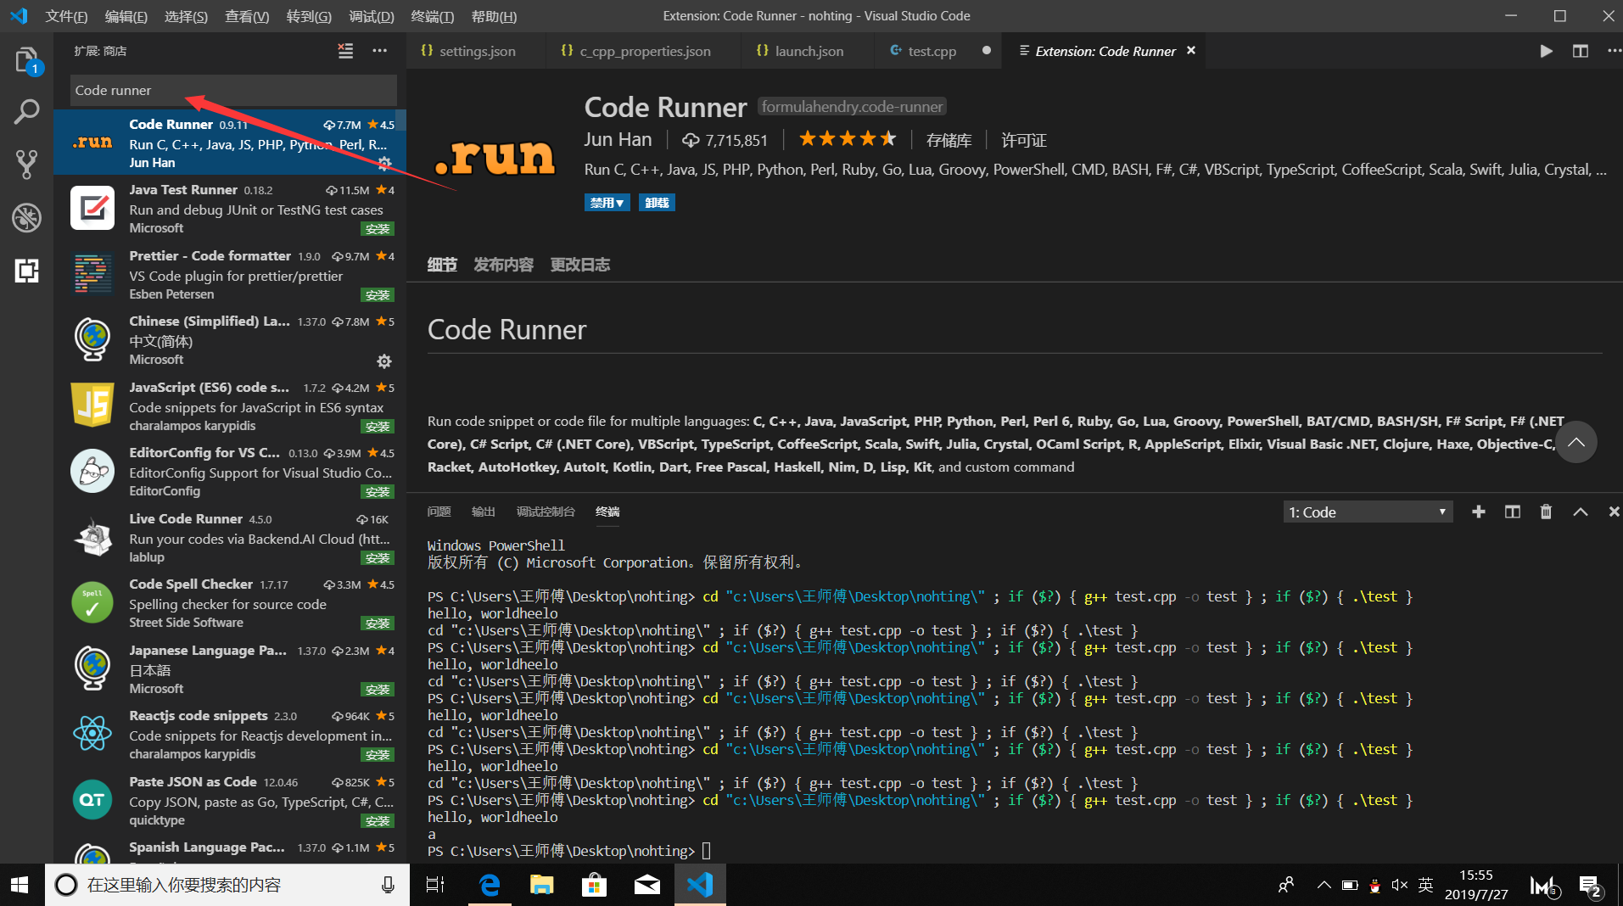The width and height of the screenshot is (1623, 906).
Task: Split the terminal panel
Action: [x=1512, y=512]
